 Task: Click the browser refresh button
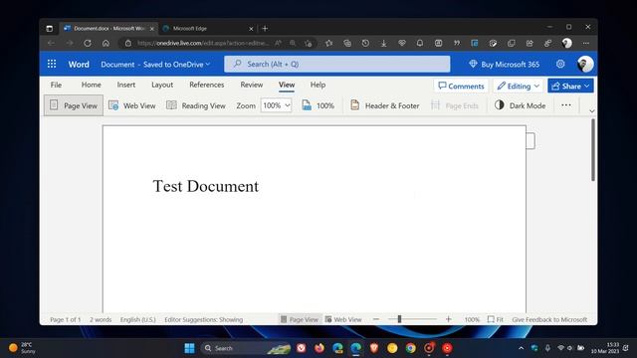point(88,43)
